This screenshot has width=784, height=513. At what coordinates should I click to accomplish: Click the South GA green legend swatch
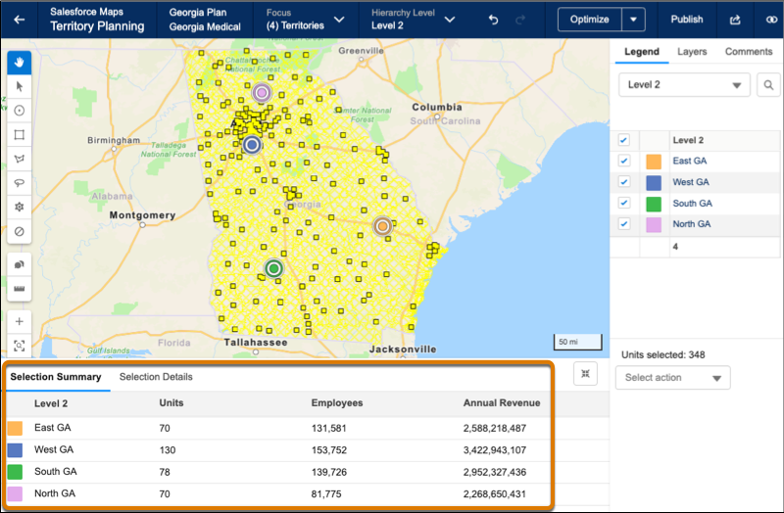[x=654, y=204]
